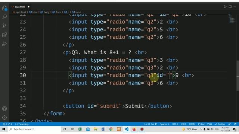The width and height of the screenshot is (239, 134).
Task: Open the red recorder app on taskbar
Action: click(x=142, y=129)
